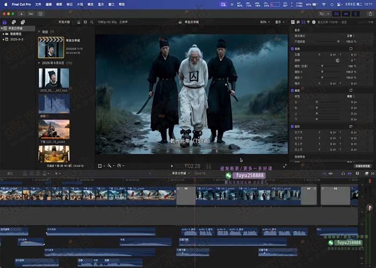Click the rotation dial control
The width and height of the screenshot is (376, 268).
point(337,61)
